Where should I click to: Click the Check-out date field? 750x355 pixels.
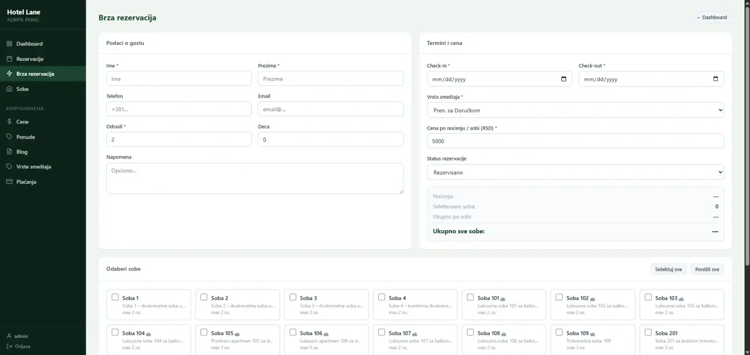[651, 79]
